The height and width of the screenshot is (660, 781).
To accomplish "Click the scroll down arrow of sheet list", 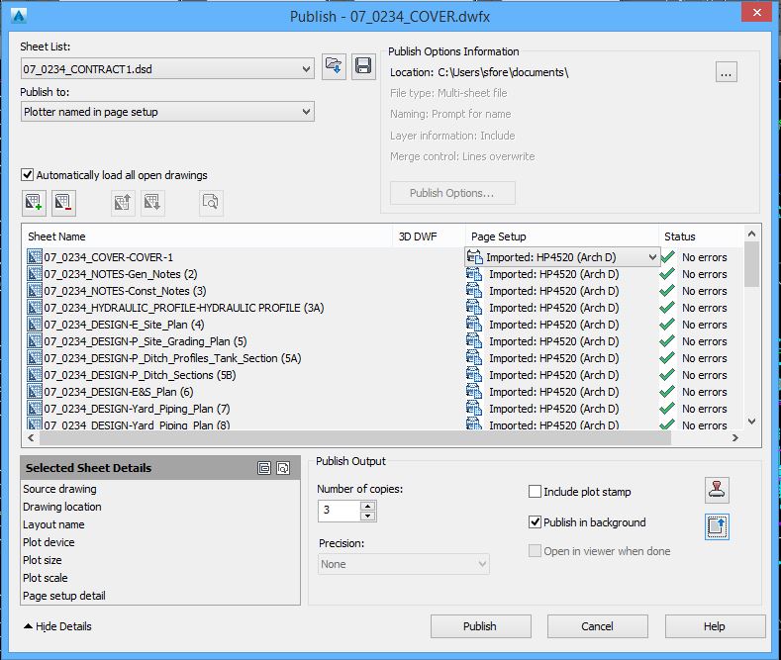I will pyautogui.click(x=752, y=422).
